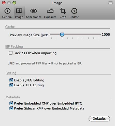Screen dimensions: 115x126
Task: Open the Crop tool preferences icon
Action: [63, 11]
